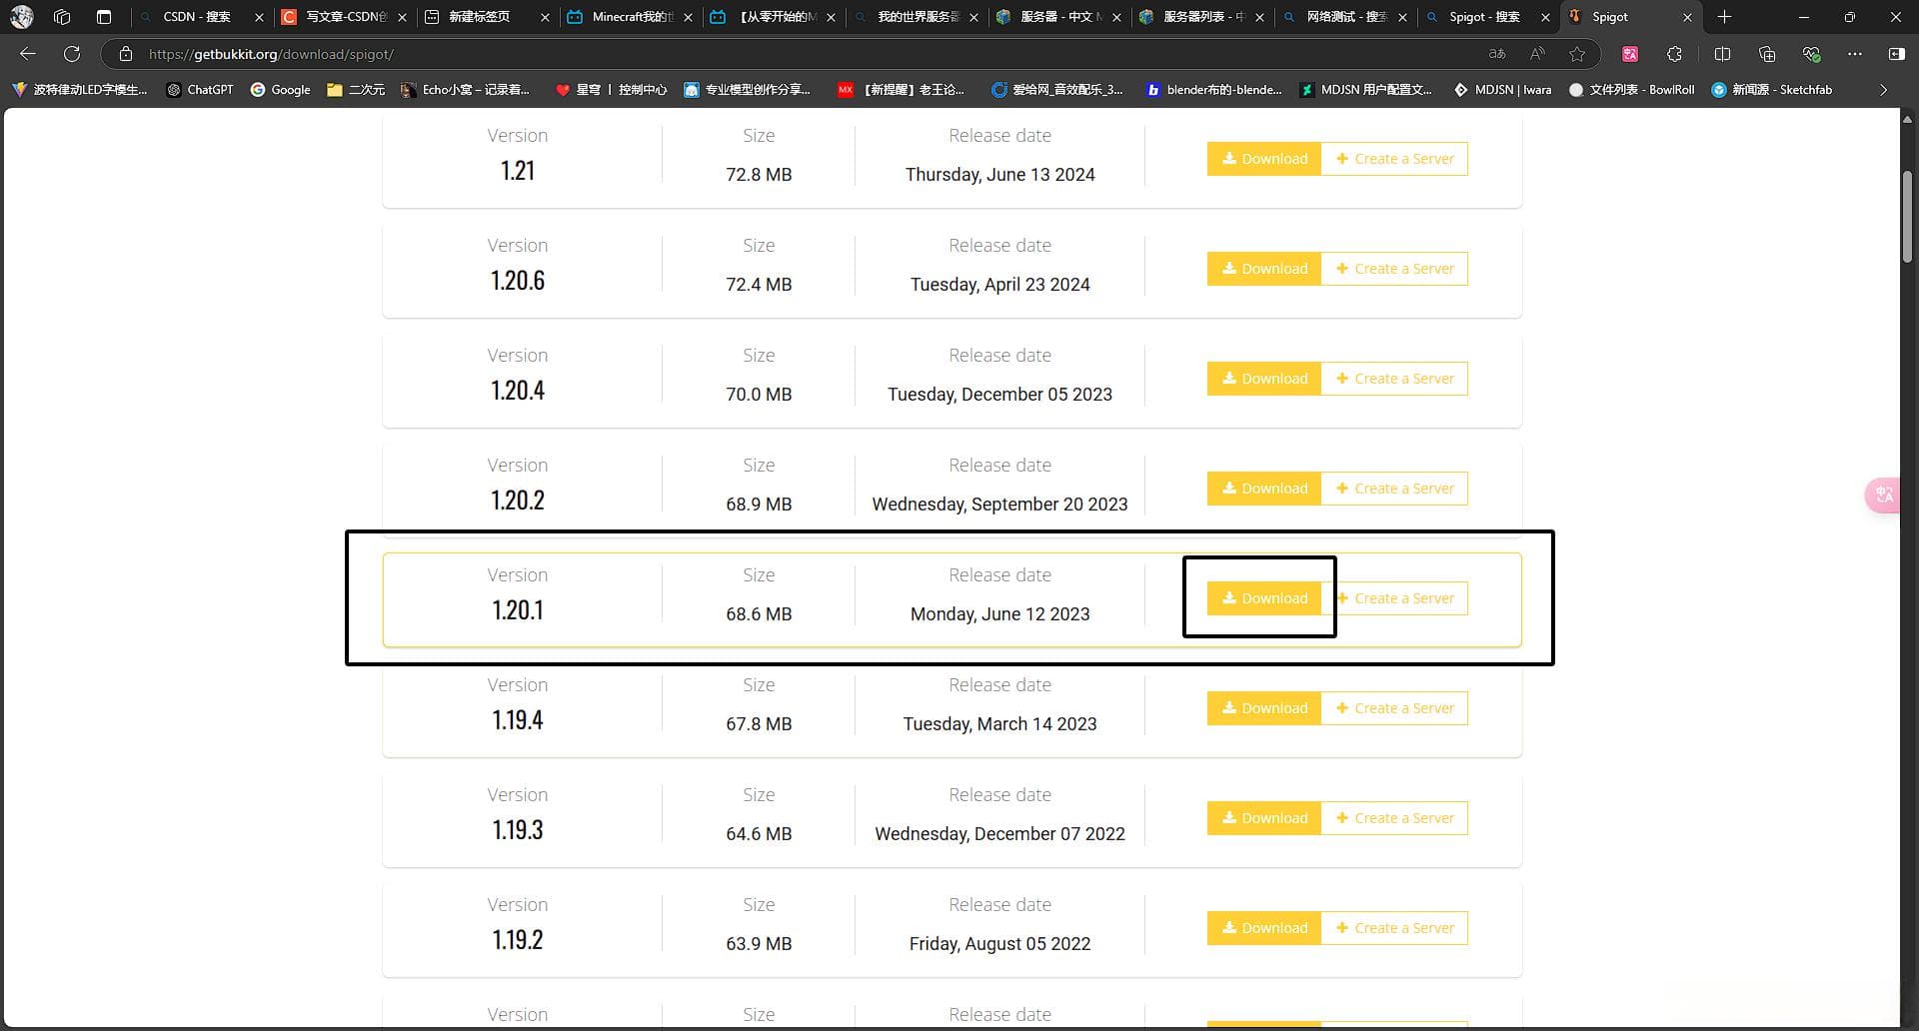Open ChatGPT bookmark
This screenshot has width=1919, height=1031.
click(x=200, y=90)
